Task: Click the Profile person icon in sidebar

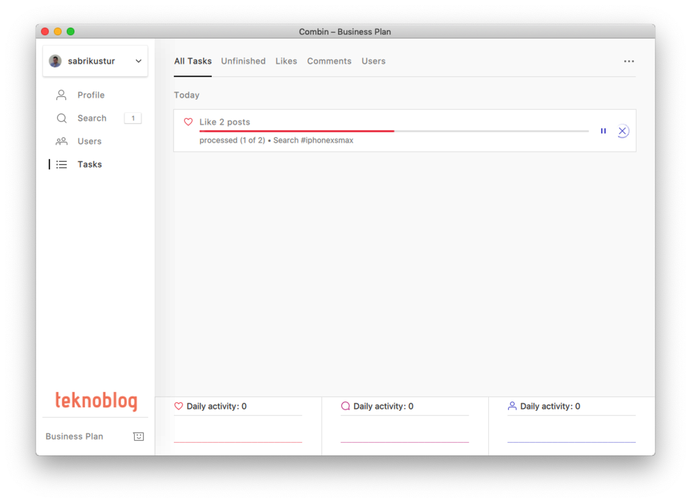Action: click(x=62, y=95)
